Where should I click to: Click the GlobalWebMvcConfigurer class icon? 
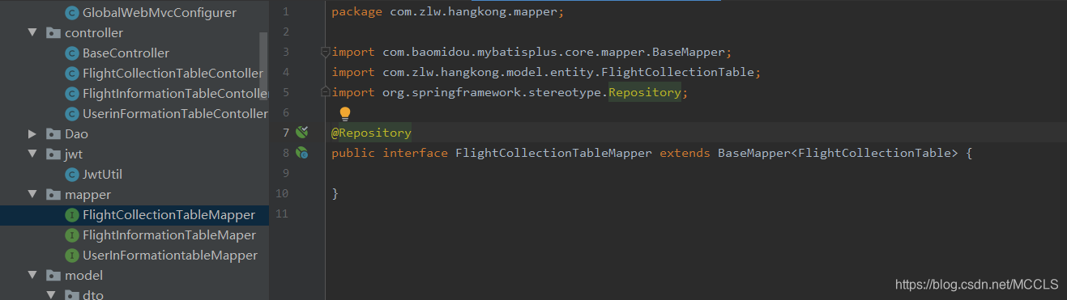(x=71, y=13)
